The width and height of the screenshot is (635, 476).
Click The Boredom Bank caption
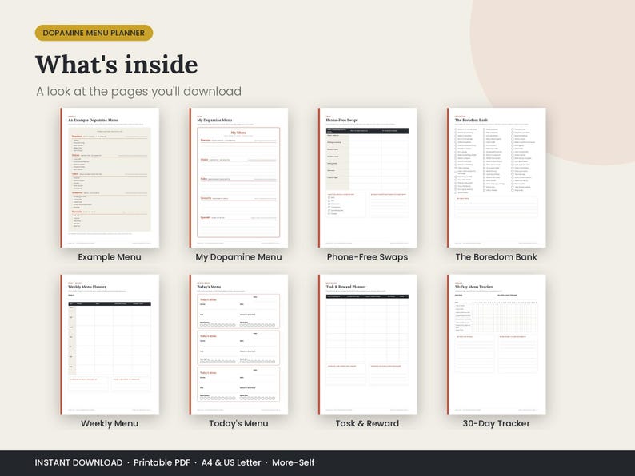(x=497, y=257)
